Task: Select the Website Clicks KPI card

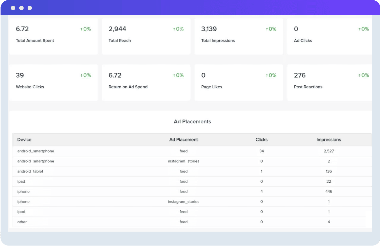Action: (x=53, y=82)
